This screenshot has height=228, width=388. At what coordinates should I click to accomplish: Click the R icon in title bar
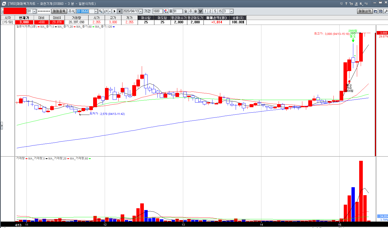361,4
